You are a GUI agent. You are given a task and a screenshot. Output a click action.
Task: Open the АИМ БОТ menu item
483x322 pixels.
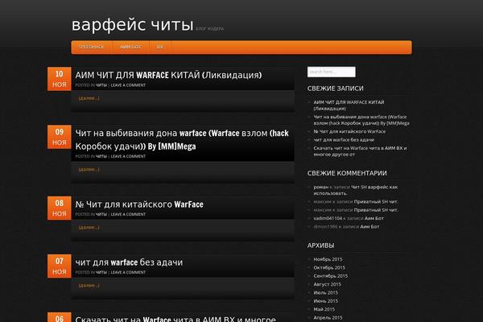click(130, 47)
